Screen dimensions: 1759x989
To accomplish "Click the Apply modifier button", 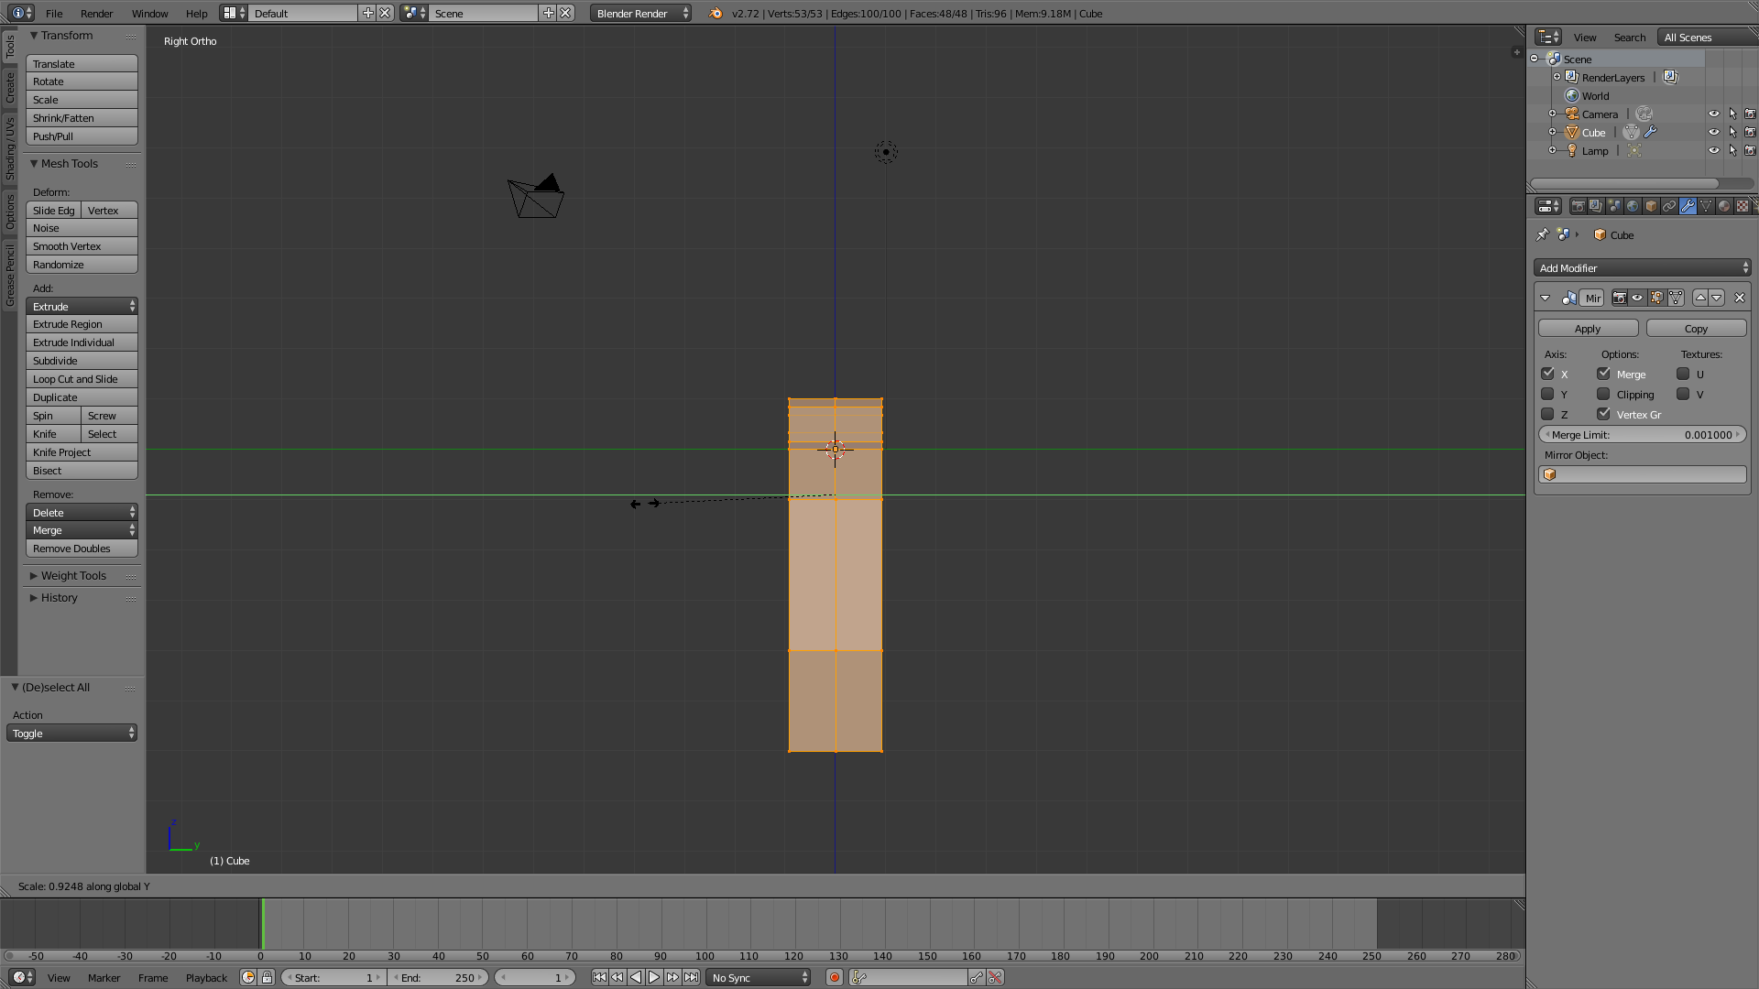I will point(1588,329).
